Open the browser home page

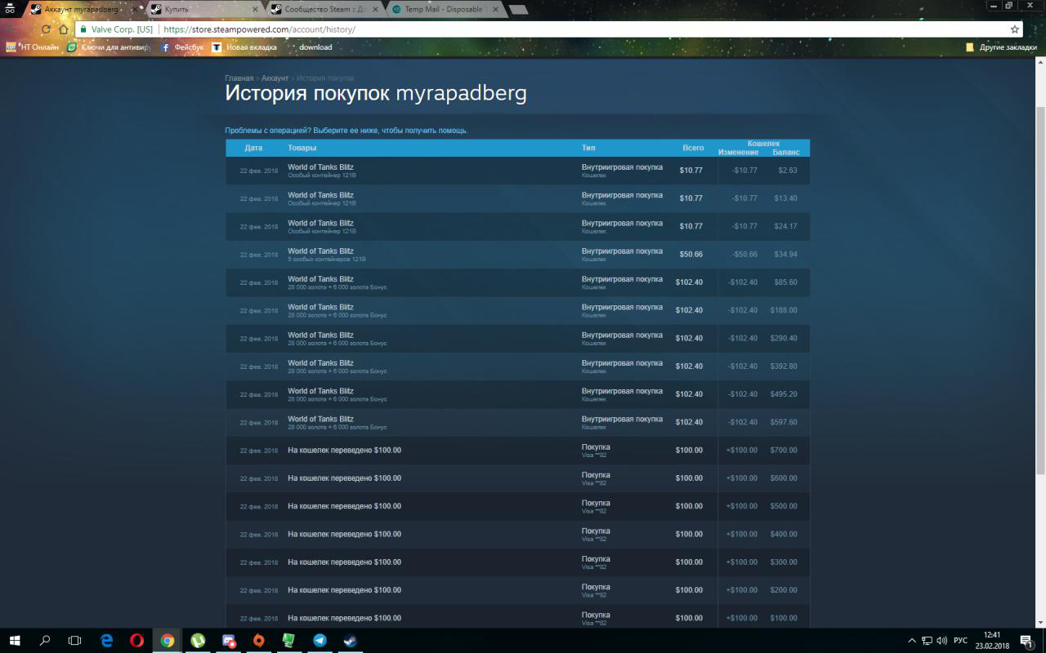64,29
